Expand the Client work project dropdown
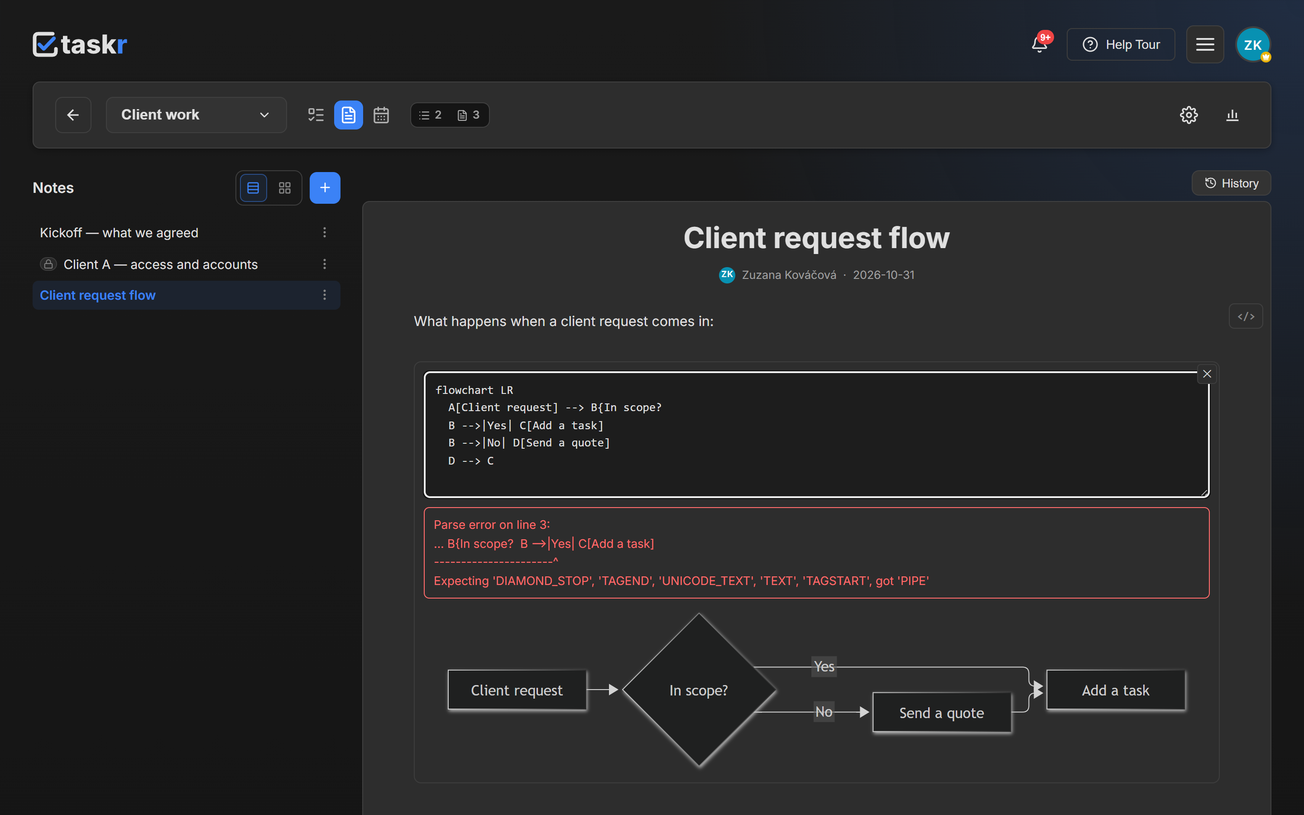1304x815 pixels. pos(196,115)
